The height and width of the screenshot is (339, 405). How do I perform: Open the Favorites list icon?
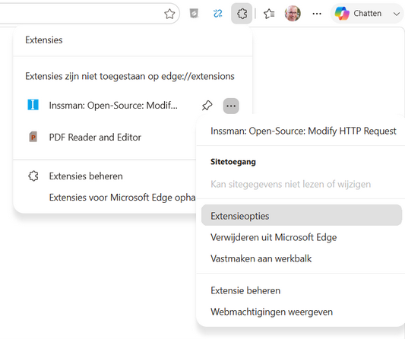tap(269, 14)
